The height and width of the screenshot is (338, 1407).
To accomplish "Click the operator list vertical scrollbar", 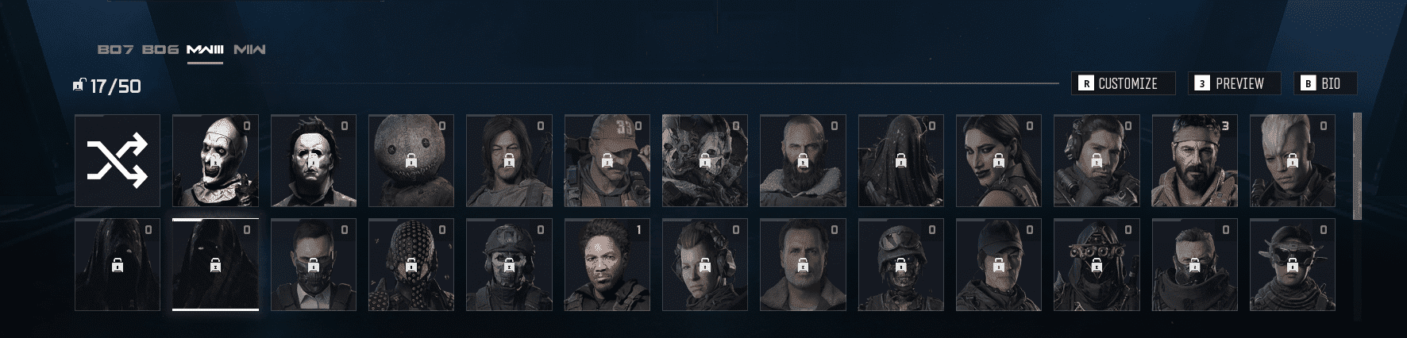I will point(1357,166).
